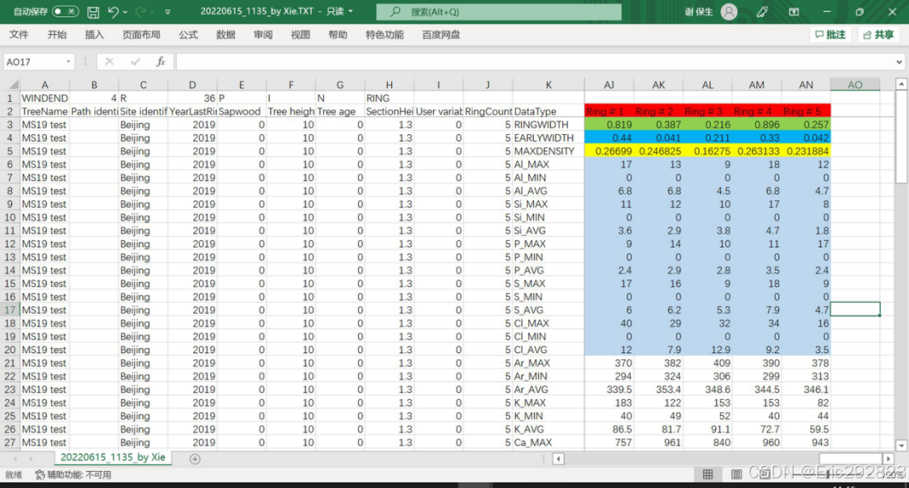Select the cell with value 353.4

click(x=659, y=389)
